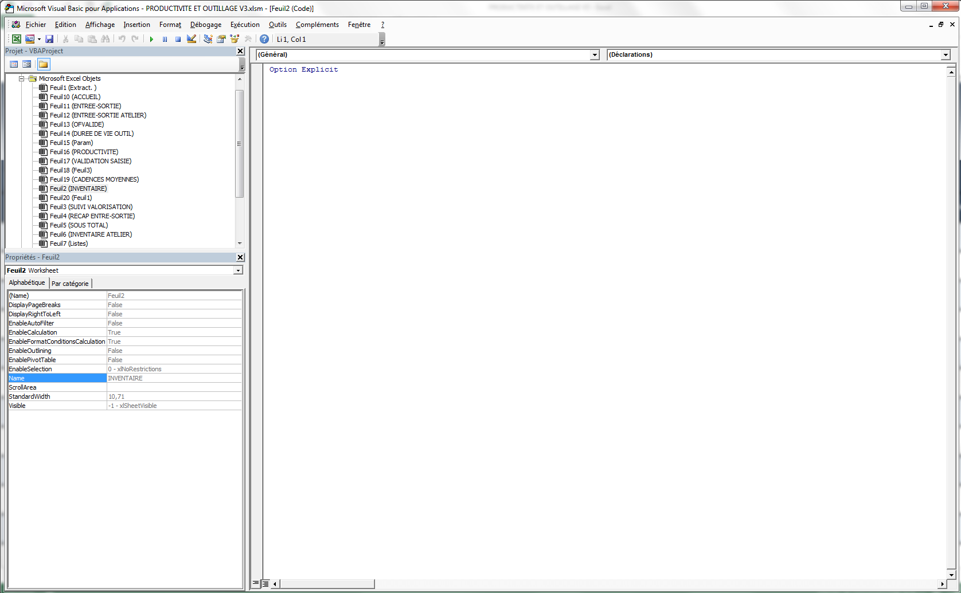Switch to the Alphabétique tab

point(27,282)
